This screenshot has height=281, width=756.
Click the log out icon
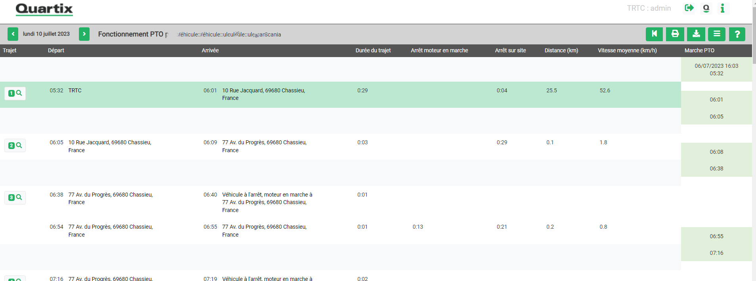pyautogui.click(x=689, y=8)
